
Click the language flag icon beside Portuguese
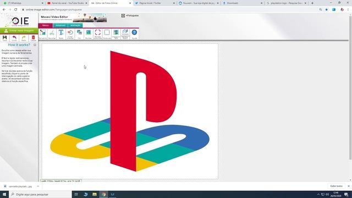click(123, 15)
